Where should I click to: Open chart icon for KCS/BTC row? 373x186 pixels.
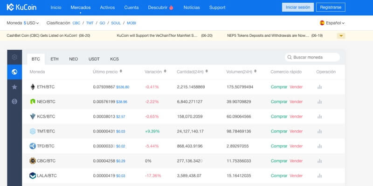[319, 117]
